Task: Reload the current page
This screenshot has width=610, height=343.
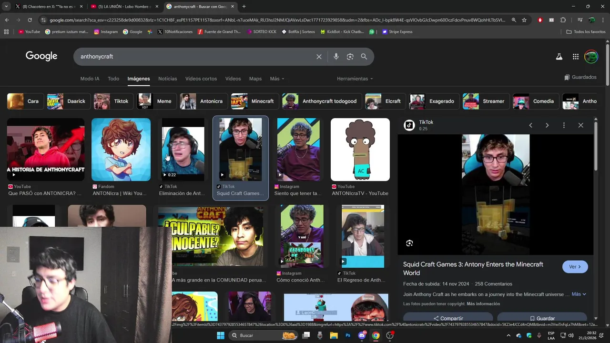Action: [x=30, y=20]
